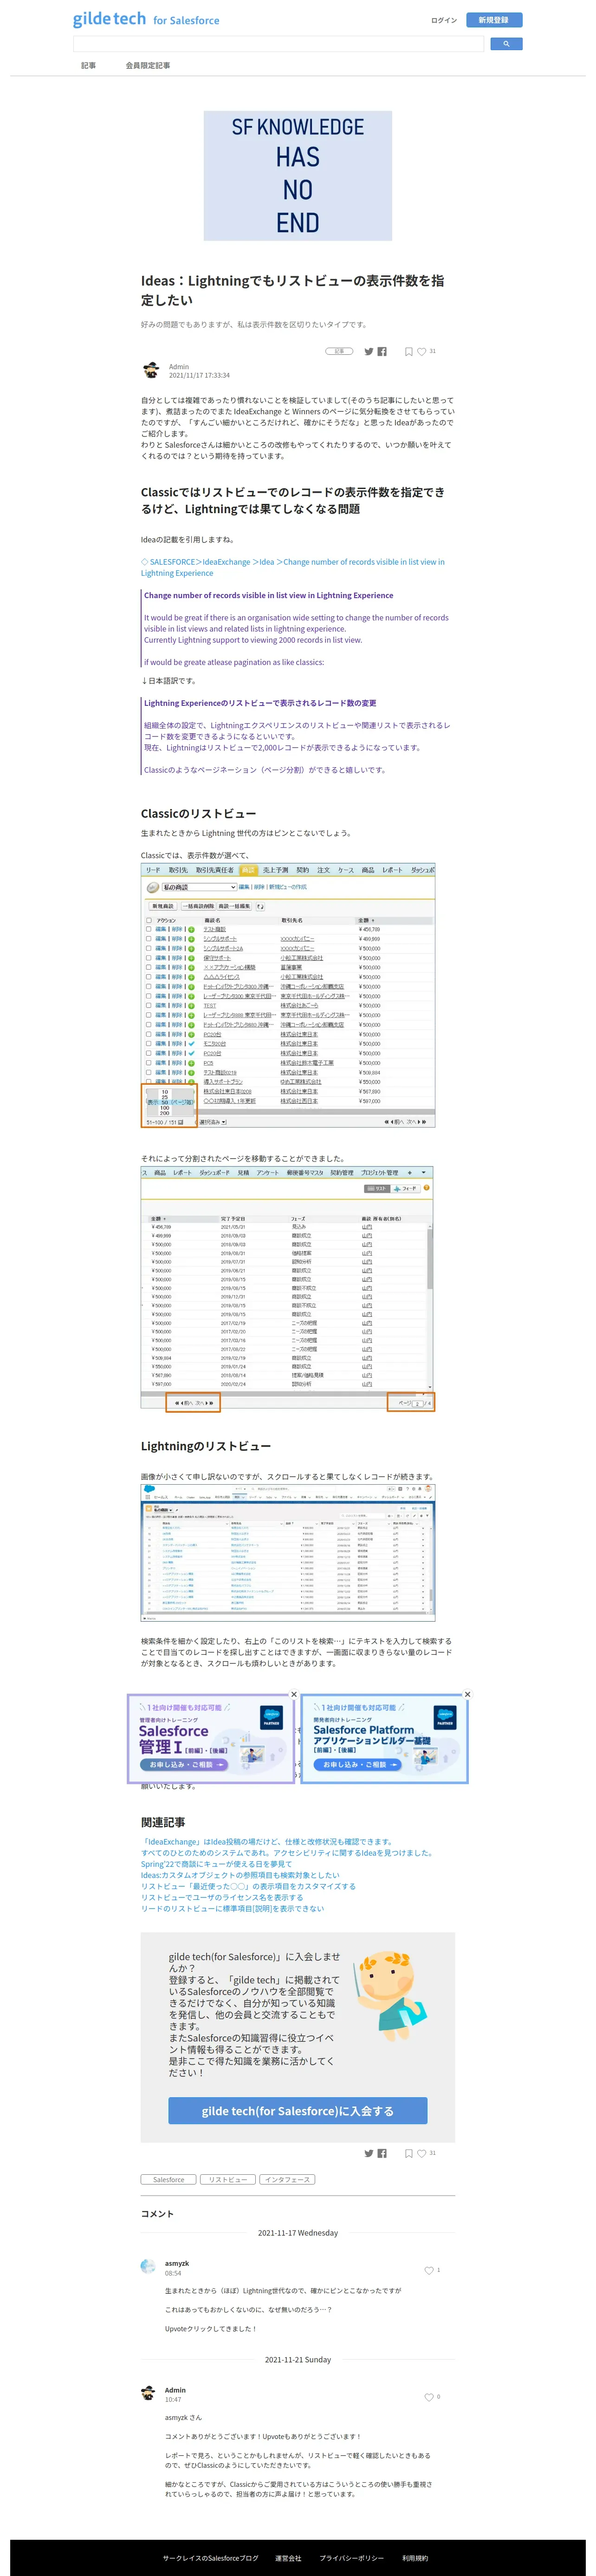Viewport: 596px width, 2576px height.
Task: Open related article 「IdeaExchange」はIdea投稿の場だけど
Action: point(267,1841)
